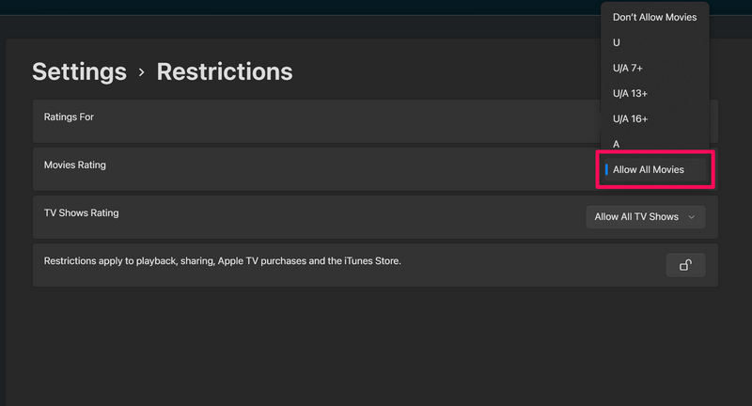Screen dimensions: 752x406
Task: Click the down chevron on TV Shows dropdown
Action: [692, 217]
